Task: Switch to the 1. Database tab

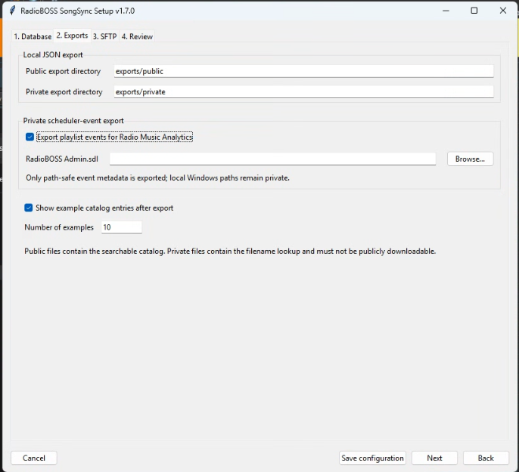Action: click(33, 36)
